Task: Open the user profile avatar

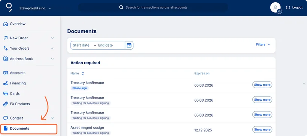Action: click(x=275, y=7)
